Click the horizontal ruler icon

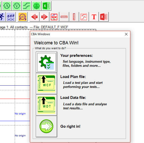coord(64,17)
